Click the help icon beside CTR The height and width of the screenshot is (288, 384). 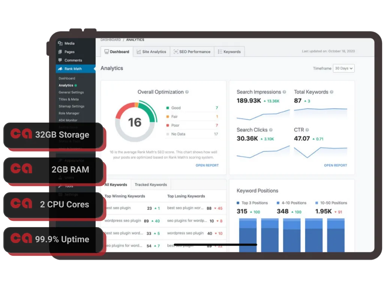pos(307,130)
